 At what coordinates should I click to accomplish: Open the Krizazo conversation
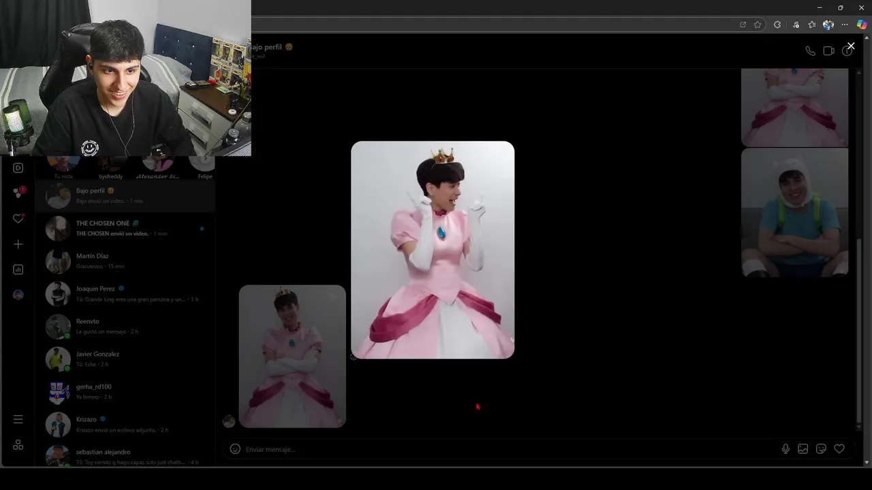click(x=125, y=424)
